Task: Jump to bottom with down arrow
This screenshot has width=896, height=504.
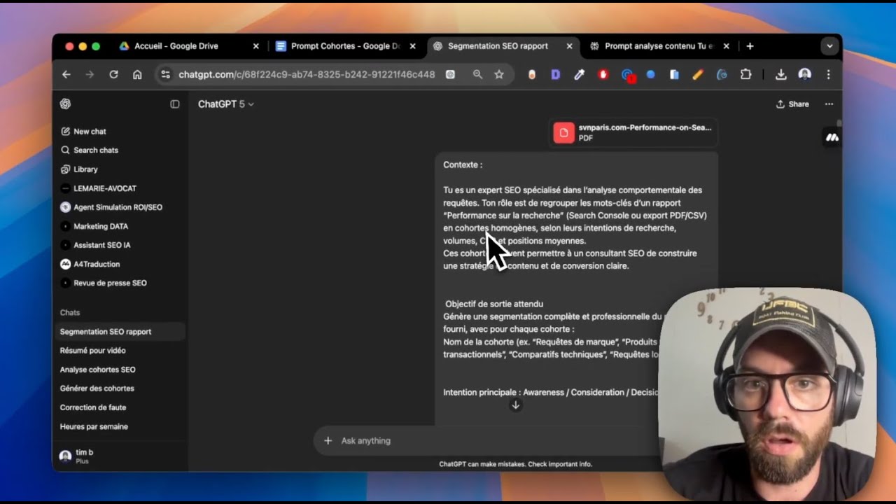Action: click(x=515, y=405)
